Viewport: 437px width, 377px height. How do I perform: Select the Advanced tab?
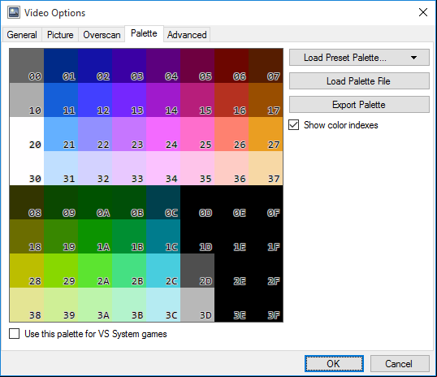coord(187,35)
